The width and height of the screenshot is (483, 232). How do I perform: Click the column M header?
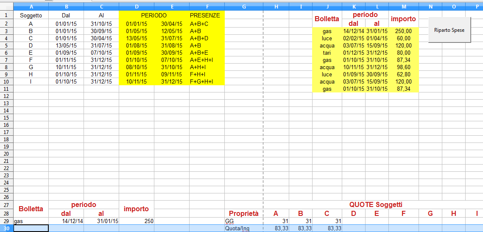[403, 7]
